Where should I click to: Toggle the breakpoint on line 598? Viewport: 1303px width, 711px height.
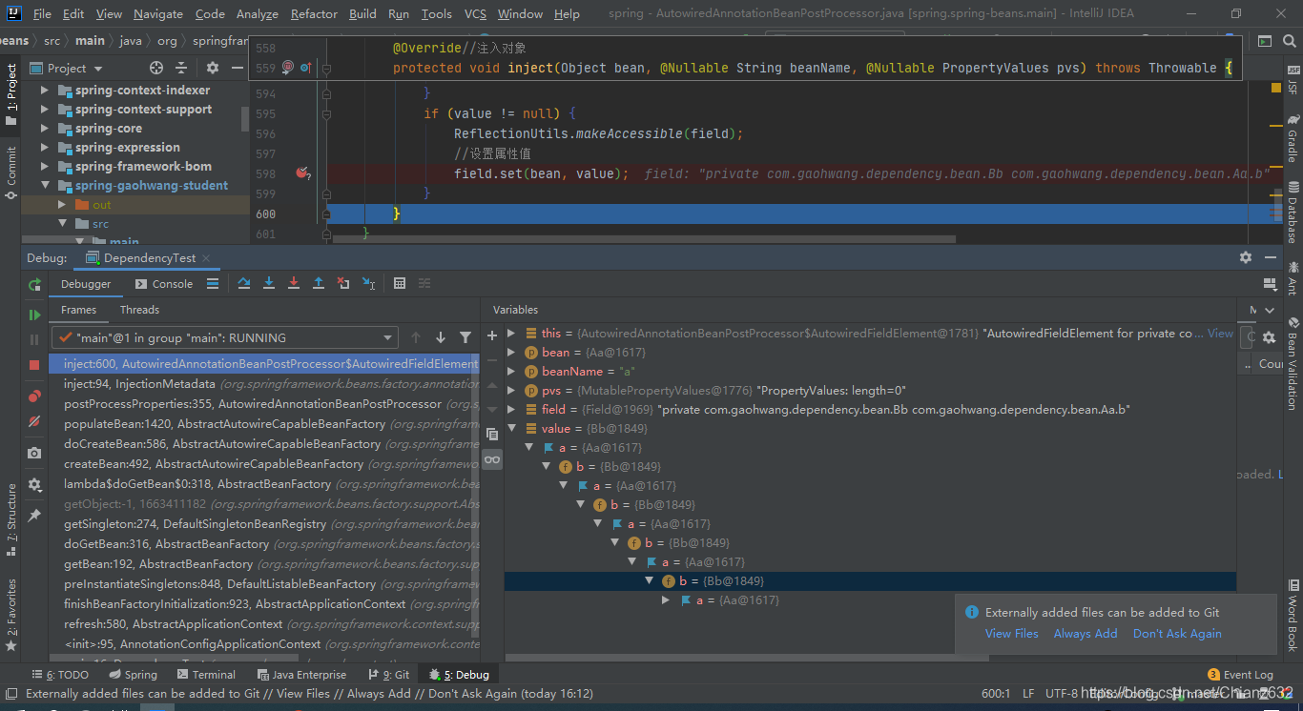coord(302,173)
